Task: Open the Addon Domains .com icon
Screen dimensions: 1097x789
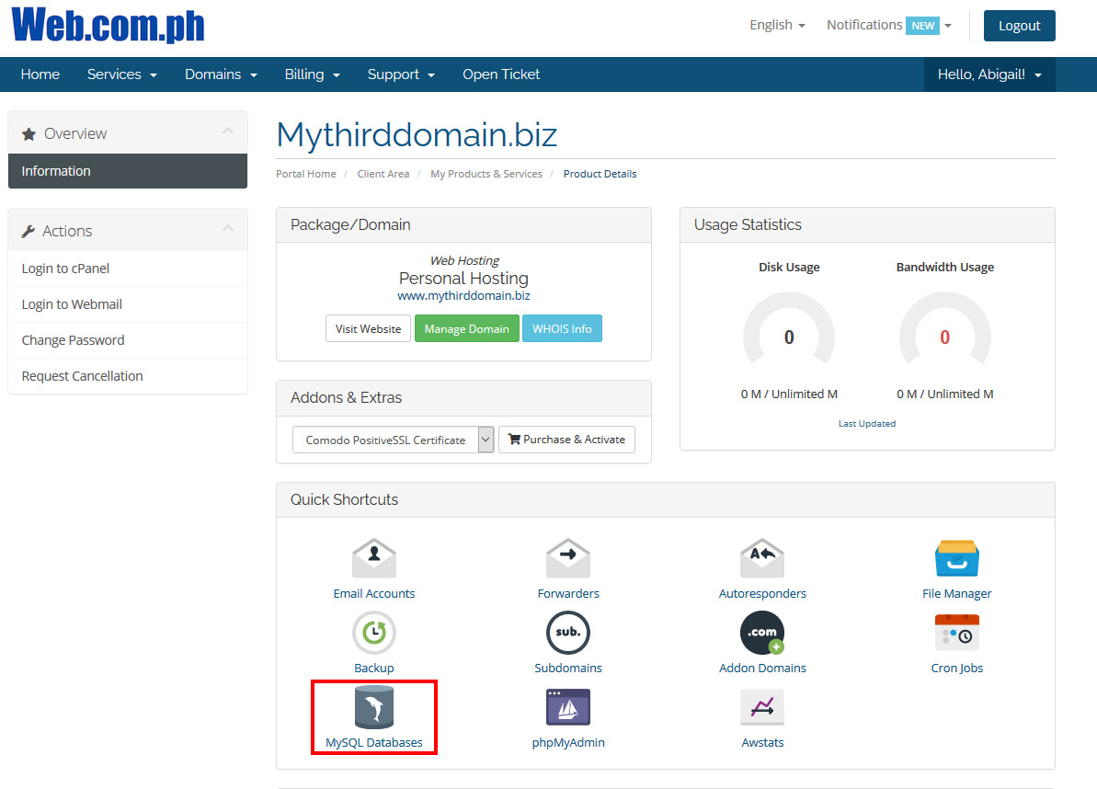Action: [762, 633]
